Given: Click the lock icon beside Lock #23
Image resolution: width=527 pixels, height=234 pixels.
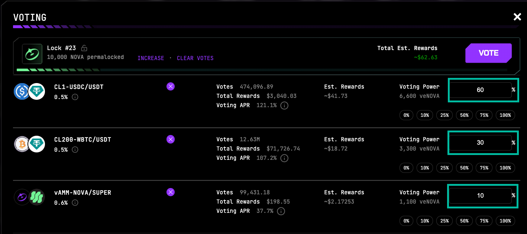Looking at the screenshot, I should (84, 48).
